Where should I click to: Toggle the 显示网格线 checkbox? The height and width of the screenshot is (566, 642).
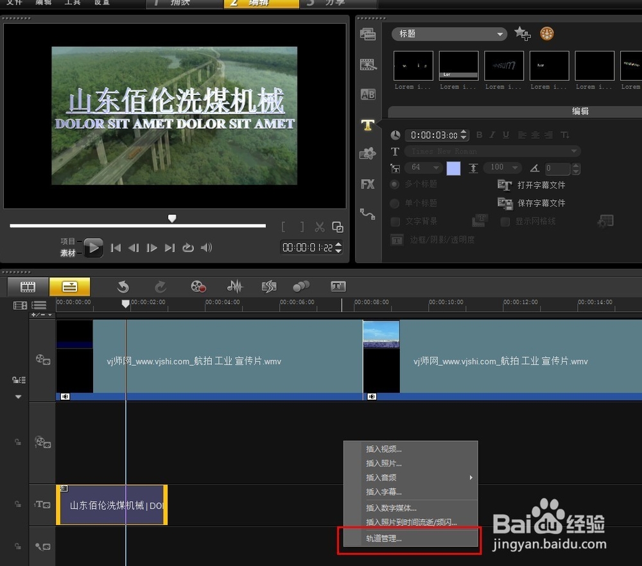click(505, 221)
